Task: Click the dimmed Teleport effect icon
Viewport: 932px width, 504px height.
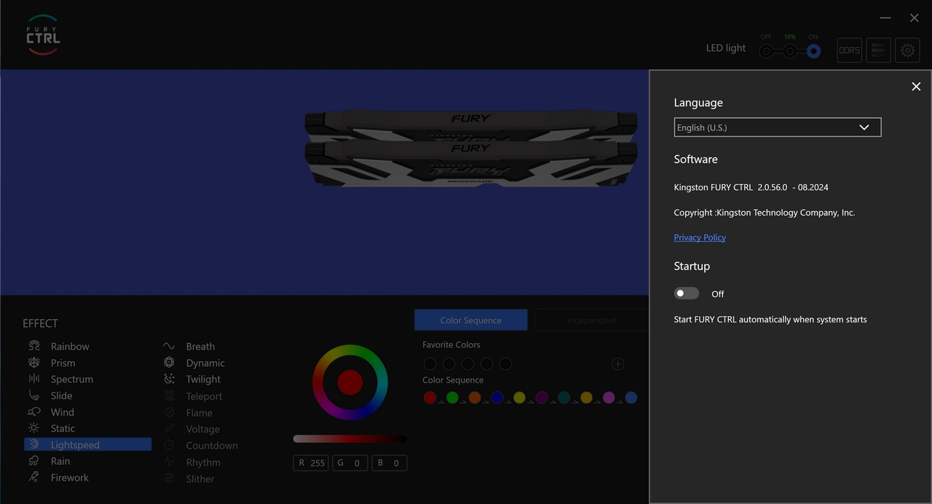Action: [x=169, y=395]
